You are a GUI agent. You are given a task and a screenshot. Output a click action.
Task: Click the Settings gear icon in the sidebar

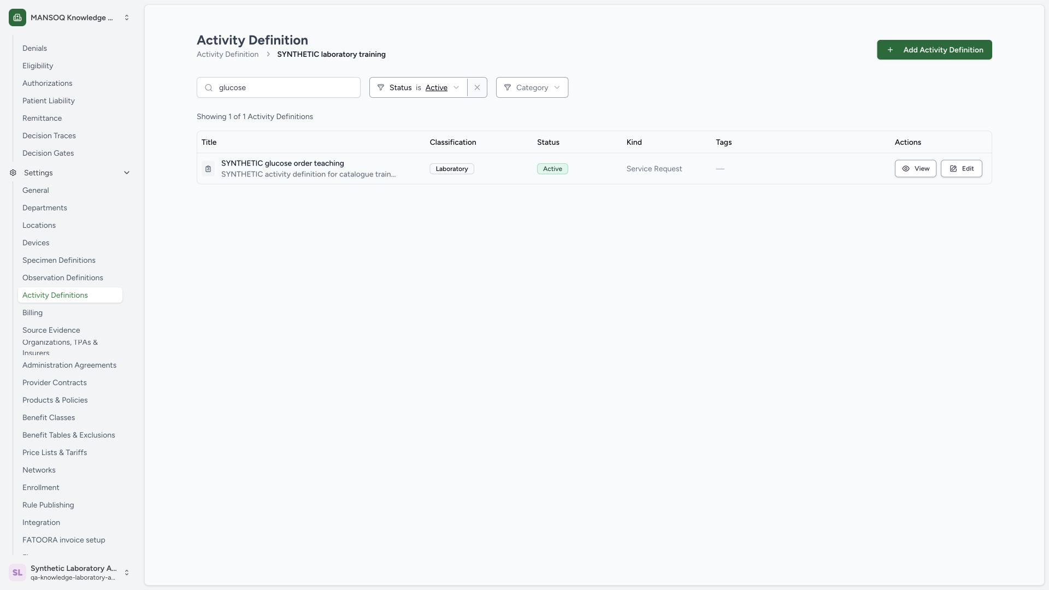[x=13, y=173]
